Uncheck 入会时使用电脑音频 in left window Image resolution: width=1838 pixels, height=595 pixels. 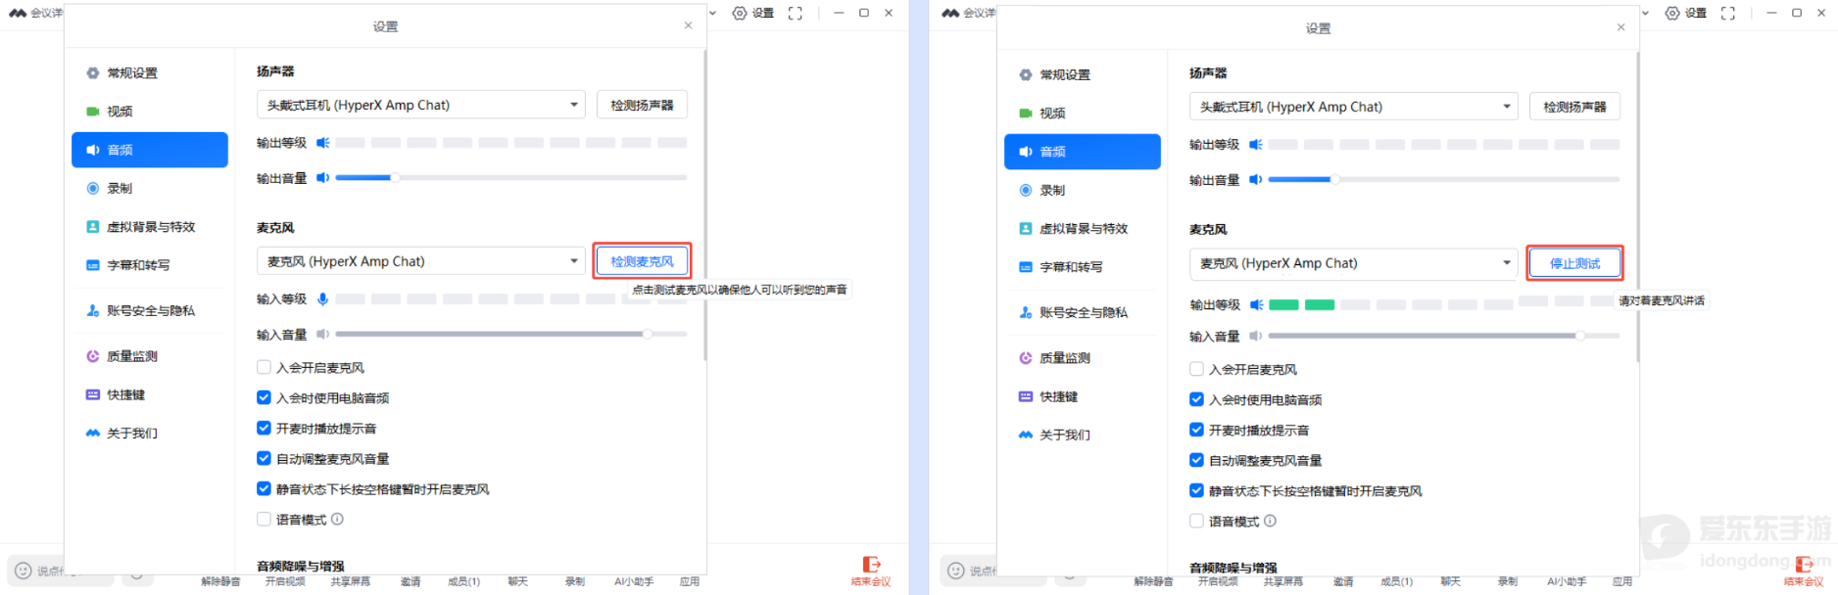click(x=264, y=398)
